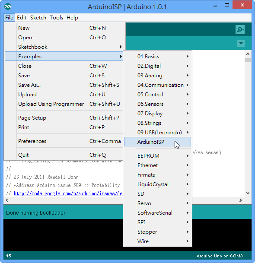Expand the SD library examples
Image resolution: width=255 pixels, height=263 pixels.
tap(157, 194)
